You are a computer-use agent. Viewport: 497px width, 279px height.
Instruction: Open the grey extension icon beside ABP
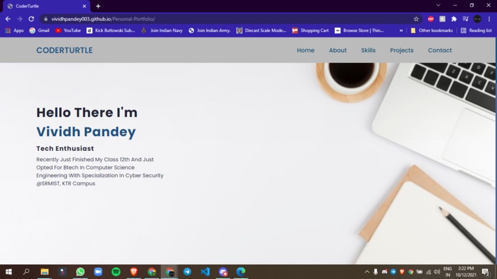click(x=442, y=19)
